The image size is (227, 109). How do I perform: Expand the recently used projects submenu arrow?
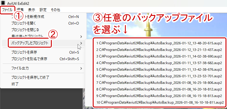pos(81,37)
